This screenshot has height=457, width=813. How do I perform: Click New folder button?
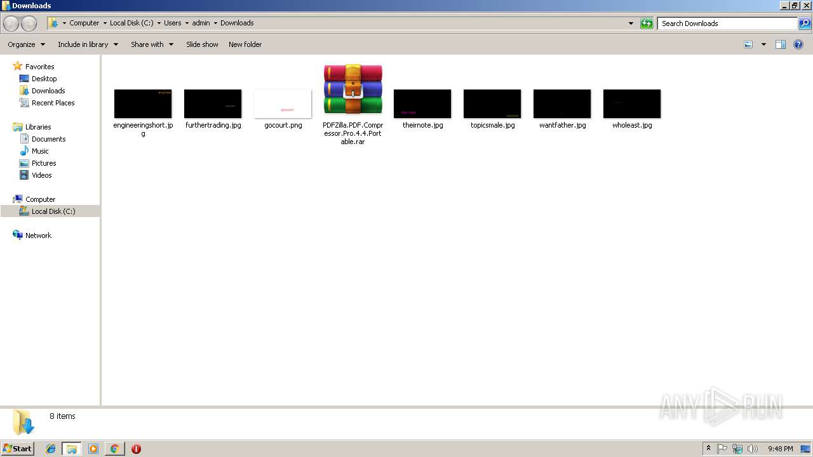[x=245, y=44]
